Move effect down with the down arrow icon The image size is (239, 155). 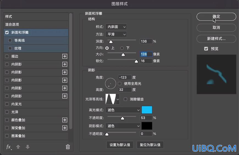click(x=27, y=147)
